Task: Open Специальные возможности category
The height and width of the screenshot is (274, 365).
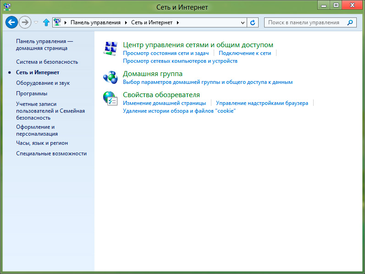Action: pyautogui.click(x=51, y=153)
